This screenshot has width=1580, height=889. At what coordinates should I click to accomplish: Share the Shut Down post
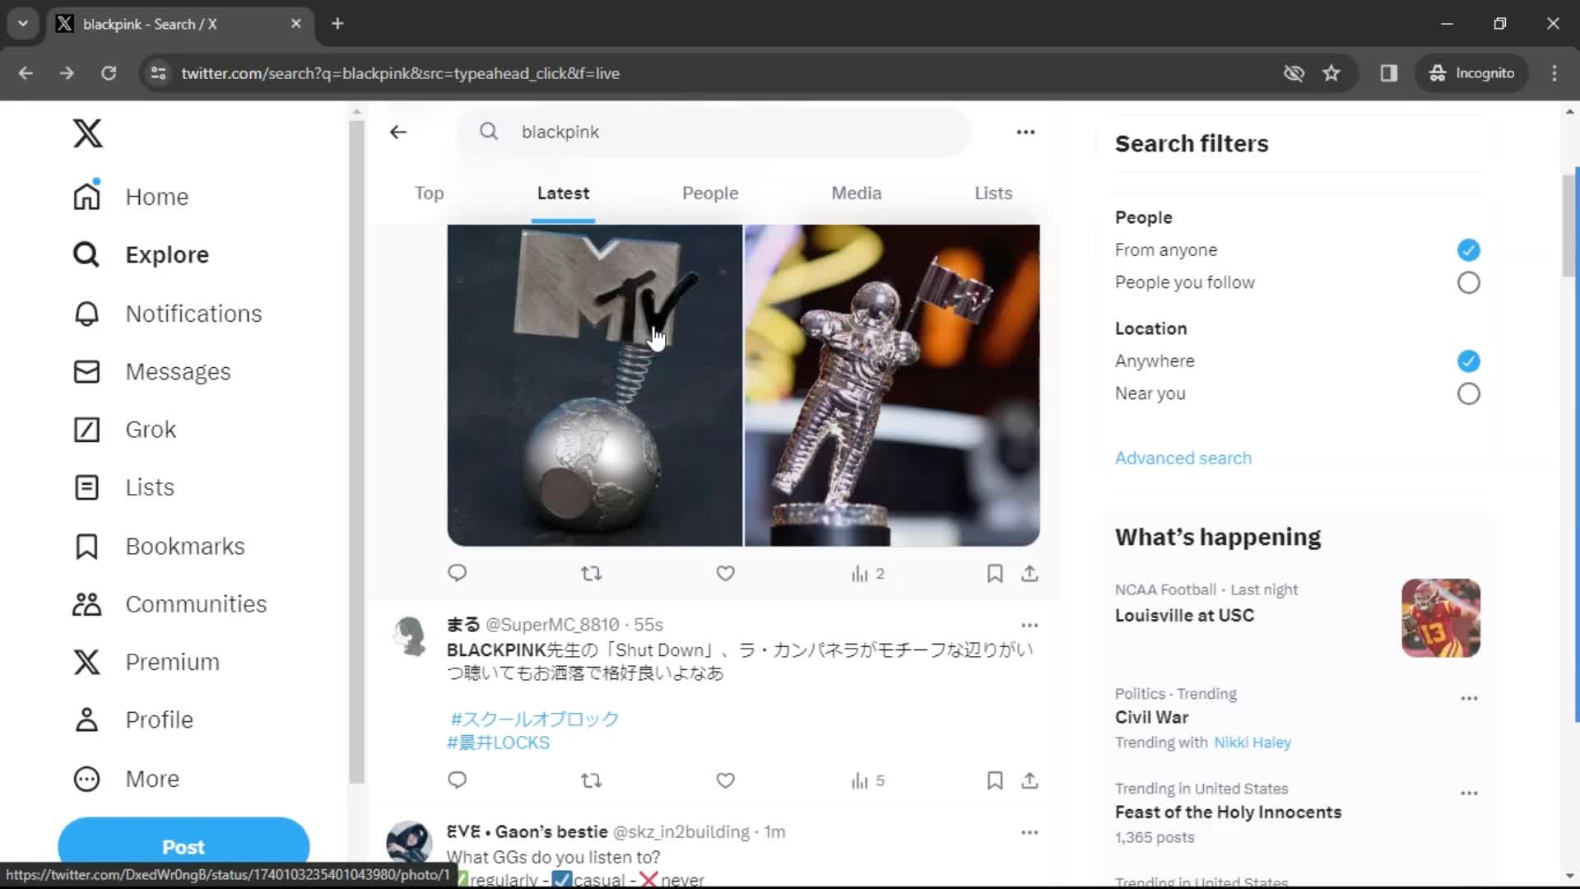point(1029,780)
